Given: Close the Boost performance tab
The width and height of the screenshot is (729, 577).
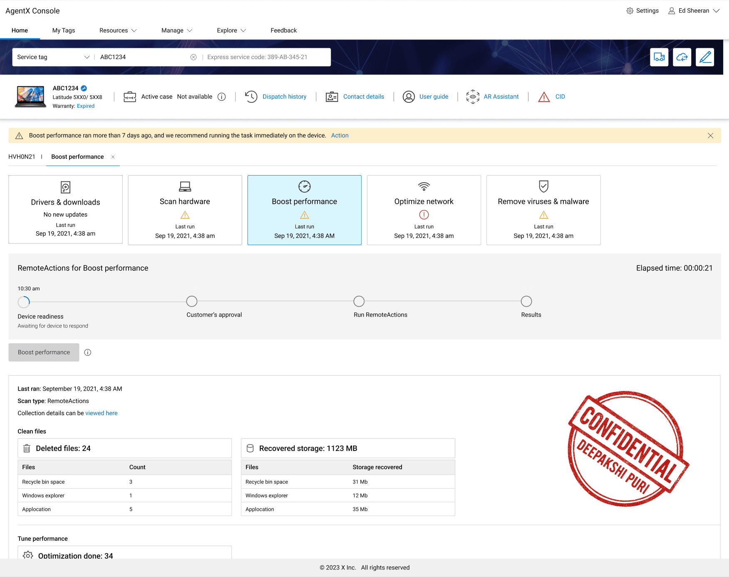Looking at the screenshot, I should pyautogui.click(x=113, y=157).
